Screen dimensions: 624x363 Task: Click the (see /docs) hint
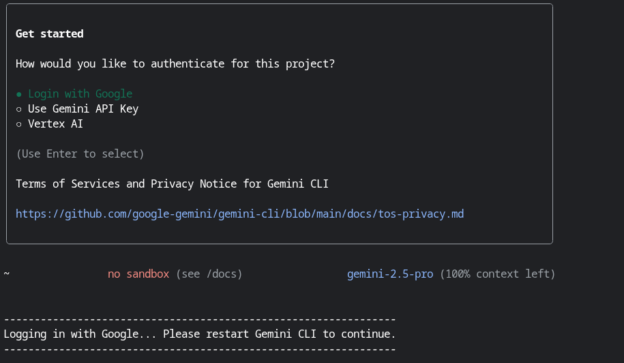209,274
